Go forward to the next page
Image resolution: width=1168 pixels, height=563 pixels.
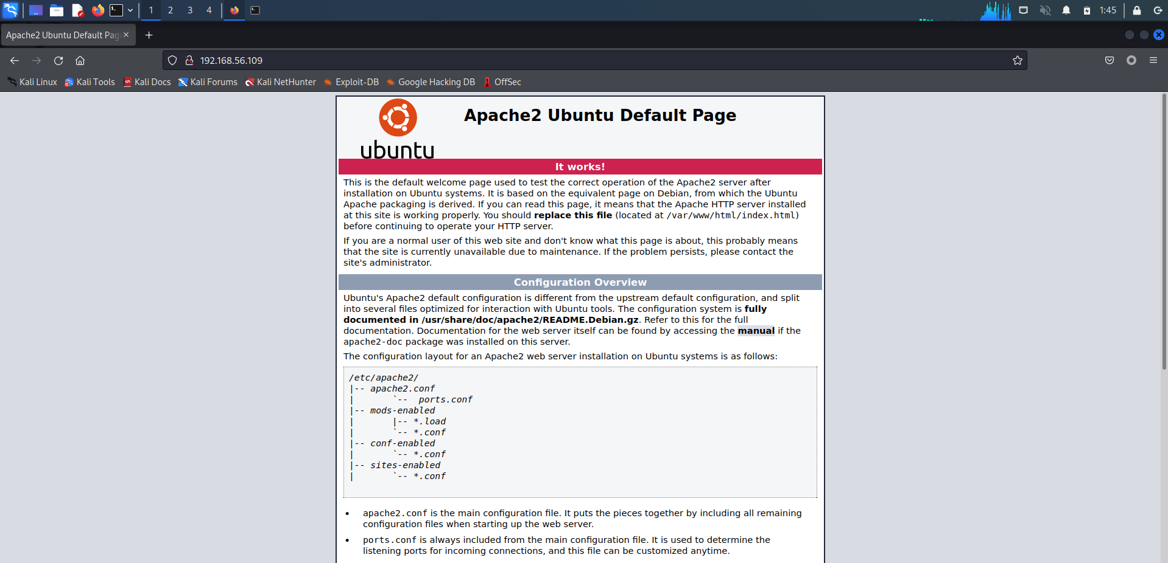point(37,60)
